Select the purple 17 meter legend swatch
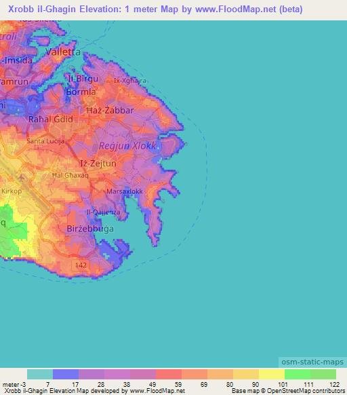 click(91, 374)
